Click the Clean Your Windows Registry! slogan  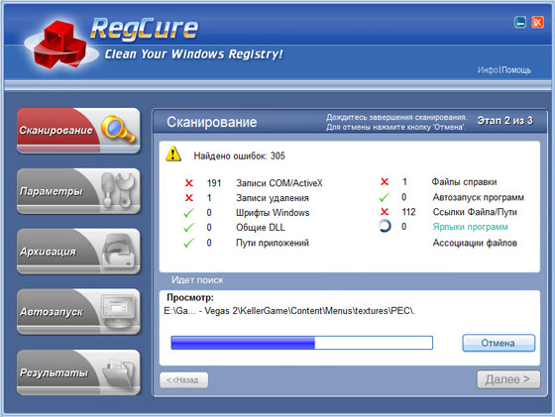193,54
